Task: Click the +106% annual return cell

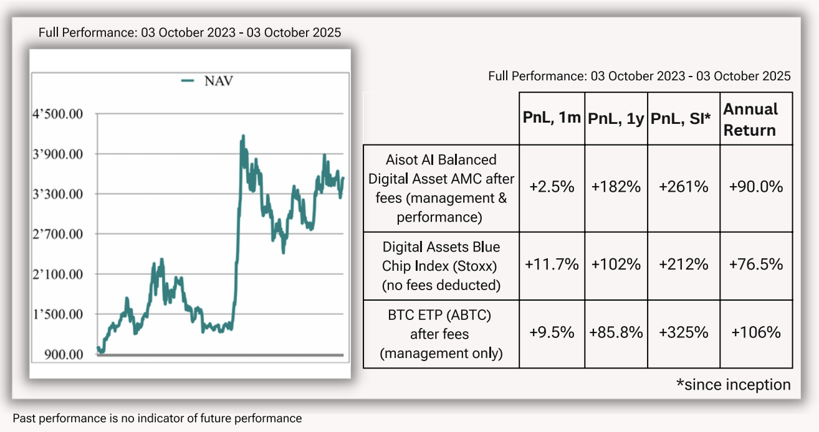Action: click(756, 332)
